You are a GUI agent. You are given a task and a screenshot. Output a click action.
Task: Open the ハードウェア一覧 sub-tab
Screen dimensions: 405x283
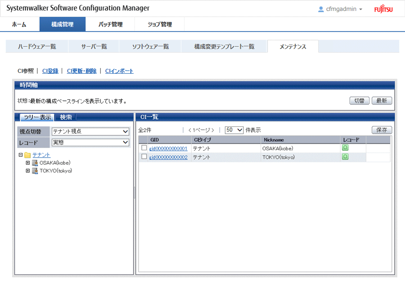pyautogui.click(x=37, y=46)
